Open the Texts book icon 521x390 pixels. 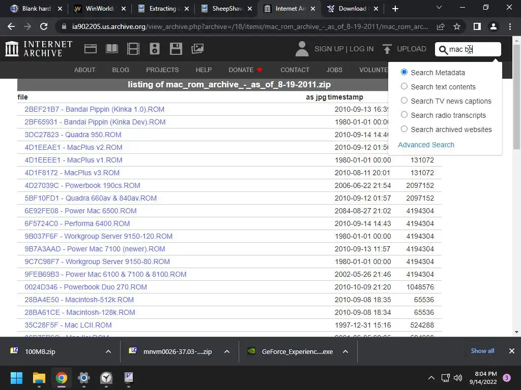tap(111, 49)
